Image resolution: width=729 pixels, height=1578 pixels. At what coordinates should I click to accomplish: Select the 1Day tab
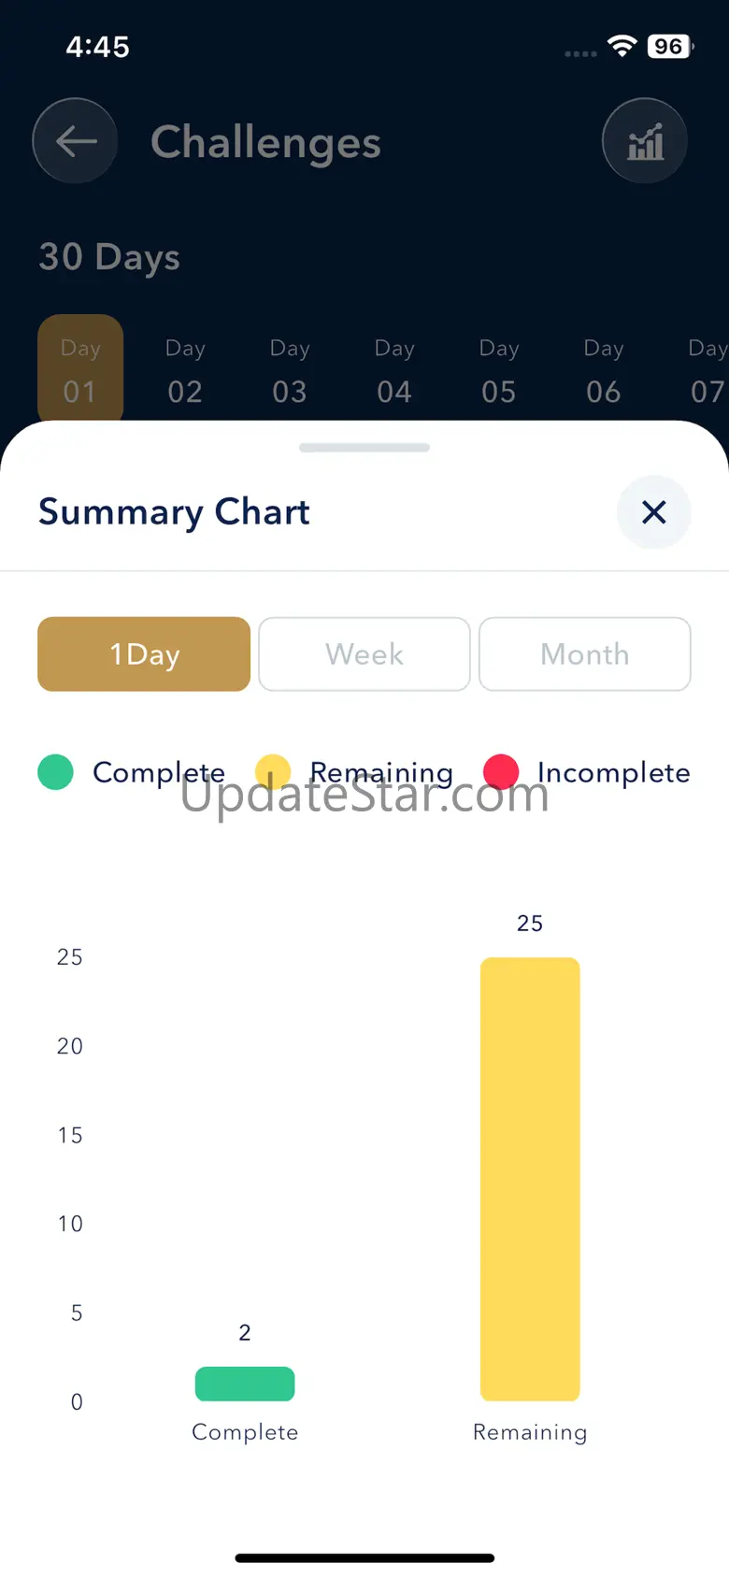[144, 654]
